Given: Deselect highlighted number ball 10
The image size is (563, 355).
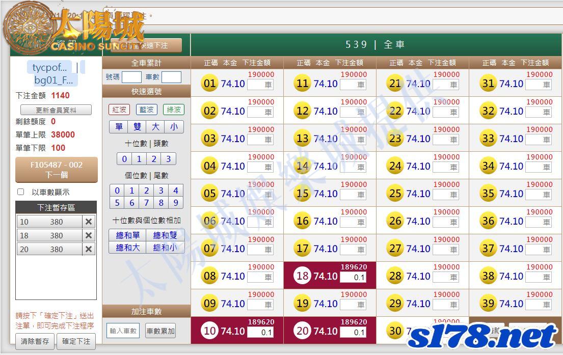Looking at the screenshot, I should point(210,331).
